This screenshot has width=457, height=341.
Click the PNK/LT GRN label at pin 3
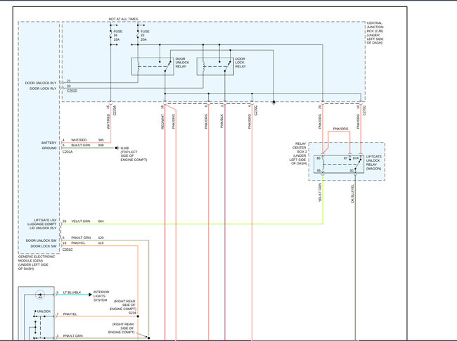pyautogui.click(x=73, y=336)
